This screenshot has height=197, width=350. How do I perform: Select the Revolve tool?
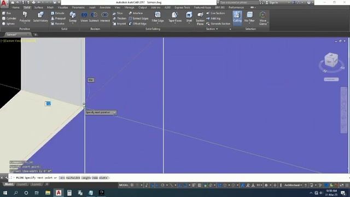[57, 24]
